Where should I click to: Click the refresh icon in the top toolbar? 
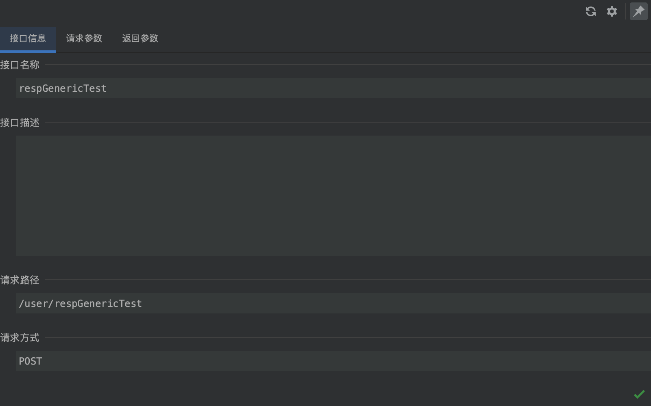591,11
